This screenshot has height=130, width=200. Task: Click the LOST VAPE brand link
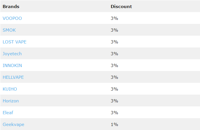[14, 42]
